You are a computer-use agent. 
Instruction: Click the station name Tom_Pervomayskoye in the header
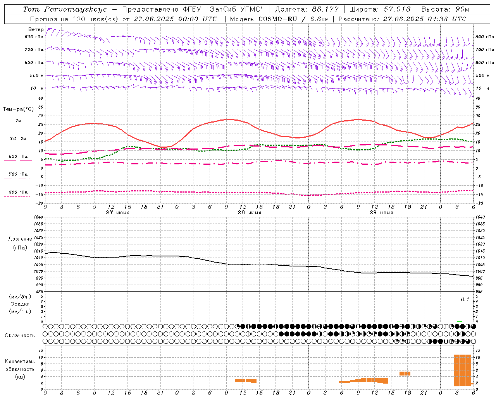coord(65,9)
